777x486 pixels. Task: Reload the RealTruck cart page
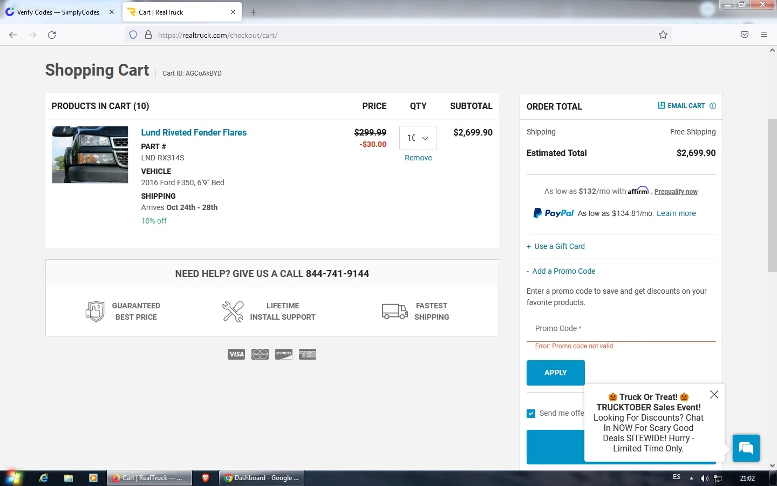click(52, 35)
